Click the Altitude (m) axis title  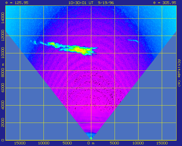point(179,73)
